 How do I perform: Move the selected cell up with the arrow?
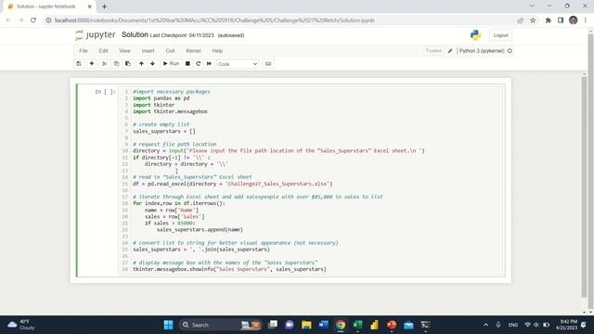(141, 64)
